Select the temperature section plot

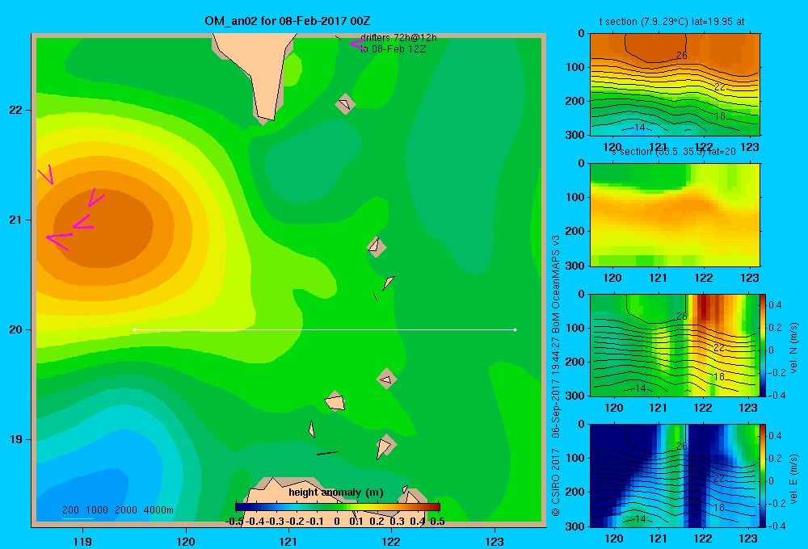point(675,85)
